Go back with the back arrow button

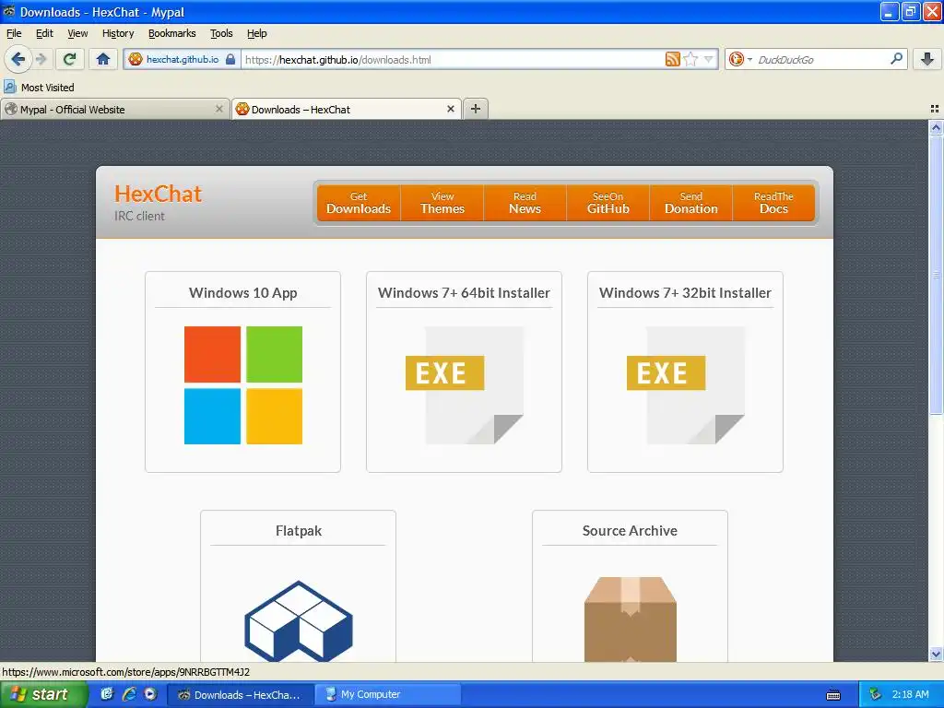click(x=18, y=59)
